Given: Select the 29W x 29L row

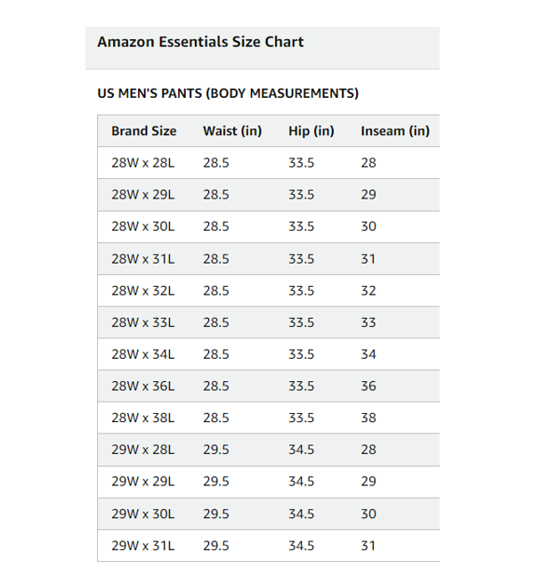Looking at the screenshot, I should (x=269, y=482).
